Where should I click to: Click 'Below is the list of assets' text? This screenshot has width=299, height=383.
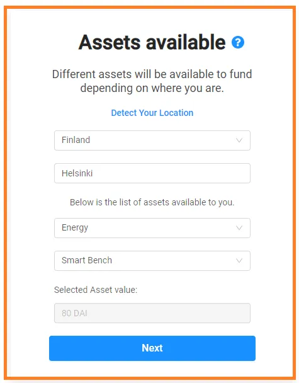pyautogui.click(x=152, y=202)
